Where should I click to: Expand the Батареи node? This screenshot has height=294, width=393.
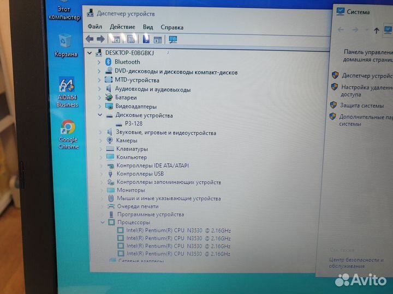pyautogui.click(x=99, y=97)
